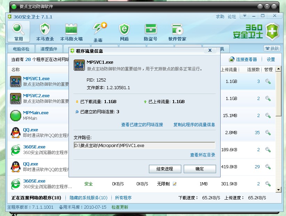The height and width of the screenshot is (216, 286).
Task: Click 确定 OK button
Action: click(x=200, y=169)
